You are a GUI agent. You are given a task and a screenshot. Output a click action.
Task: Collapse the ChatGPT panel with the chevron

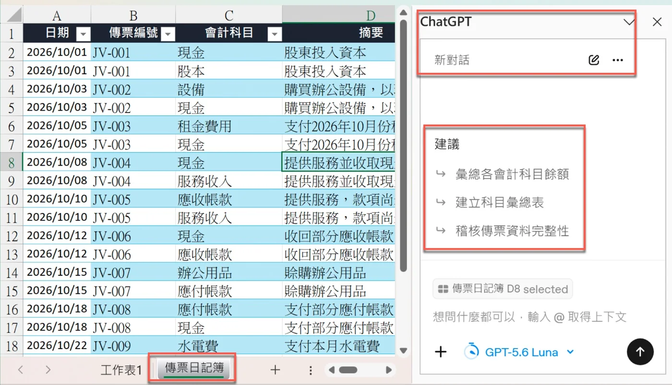coord(629,22)
